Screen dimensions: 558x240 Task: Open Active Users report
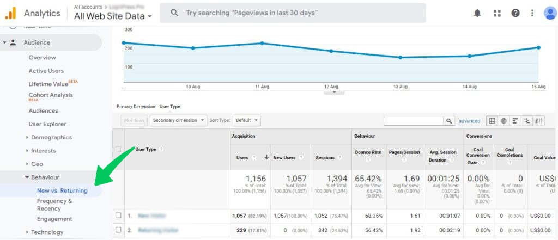(46, 71)
